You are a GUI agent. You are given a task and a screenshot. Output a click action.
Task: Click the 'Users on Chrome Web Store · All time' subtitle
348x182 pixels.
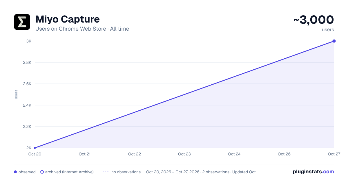tap(82, 29)
